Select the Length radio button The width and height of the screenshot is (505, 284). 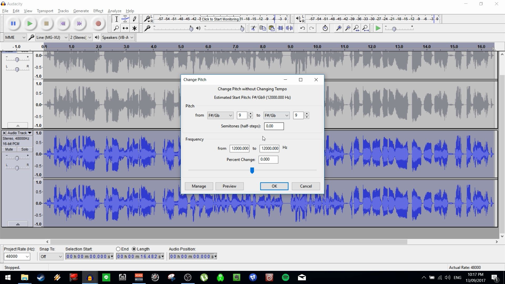pos(134,249)
